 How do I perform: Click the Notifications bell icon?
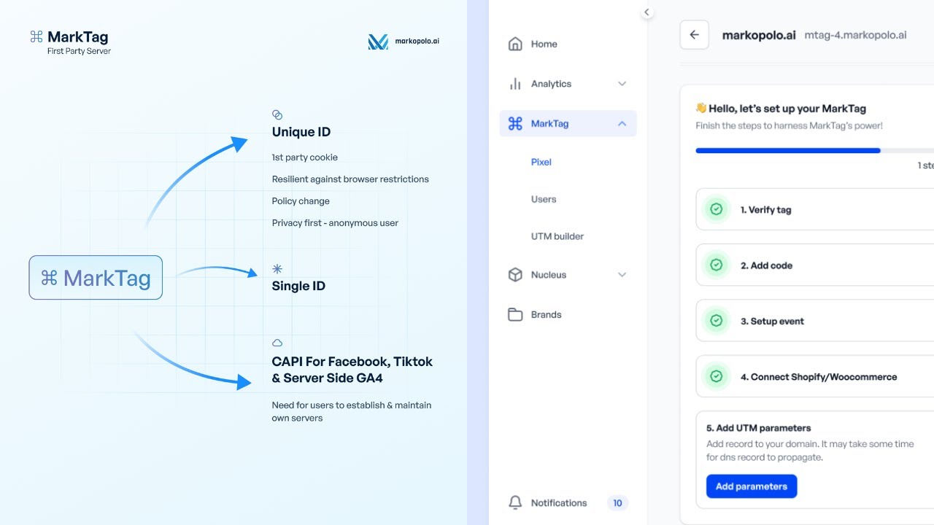pyautogui.click(x=515, y=502)
